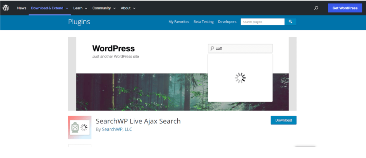366x158 pixels.
Task: Expand the Download & Extend chevron
Action: (x=67, y=8)
